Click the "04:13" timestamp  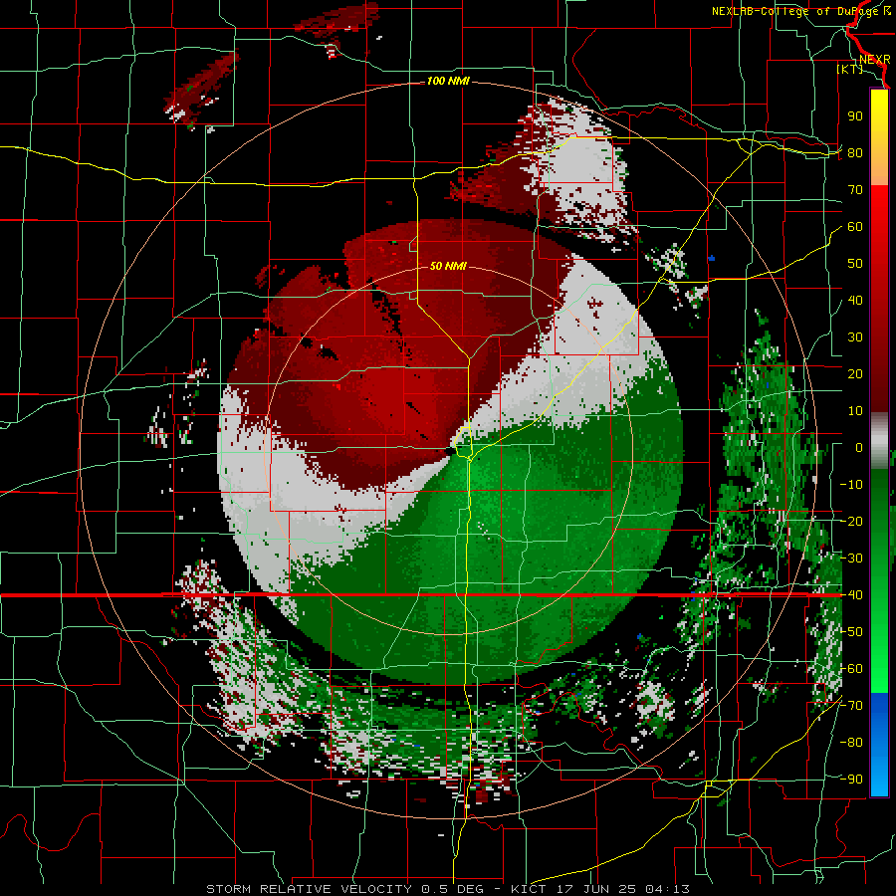click(x=669, y=889)
